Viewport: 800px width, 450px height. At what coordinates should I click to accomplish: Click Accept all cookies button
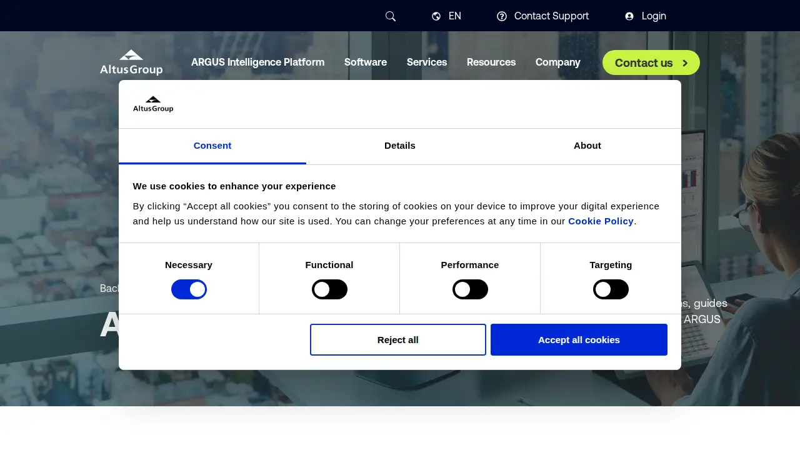tap(579, 340)
